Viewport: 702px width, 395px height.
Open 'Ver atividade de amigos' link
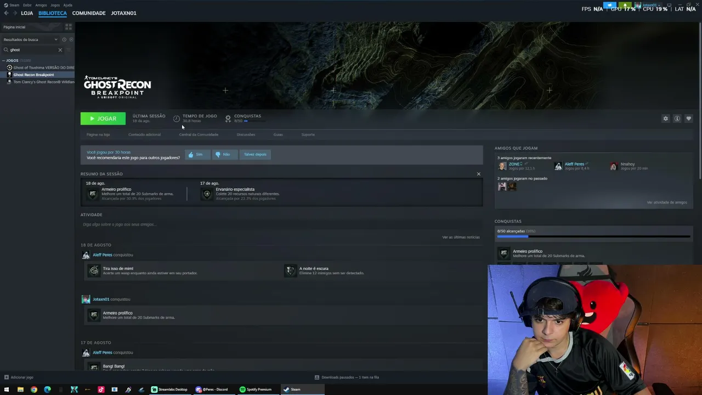pos(667,202)
